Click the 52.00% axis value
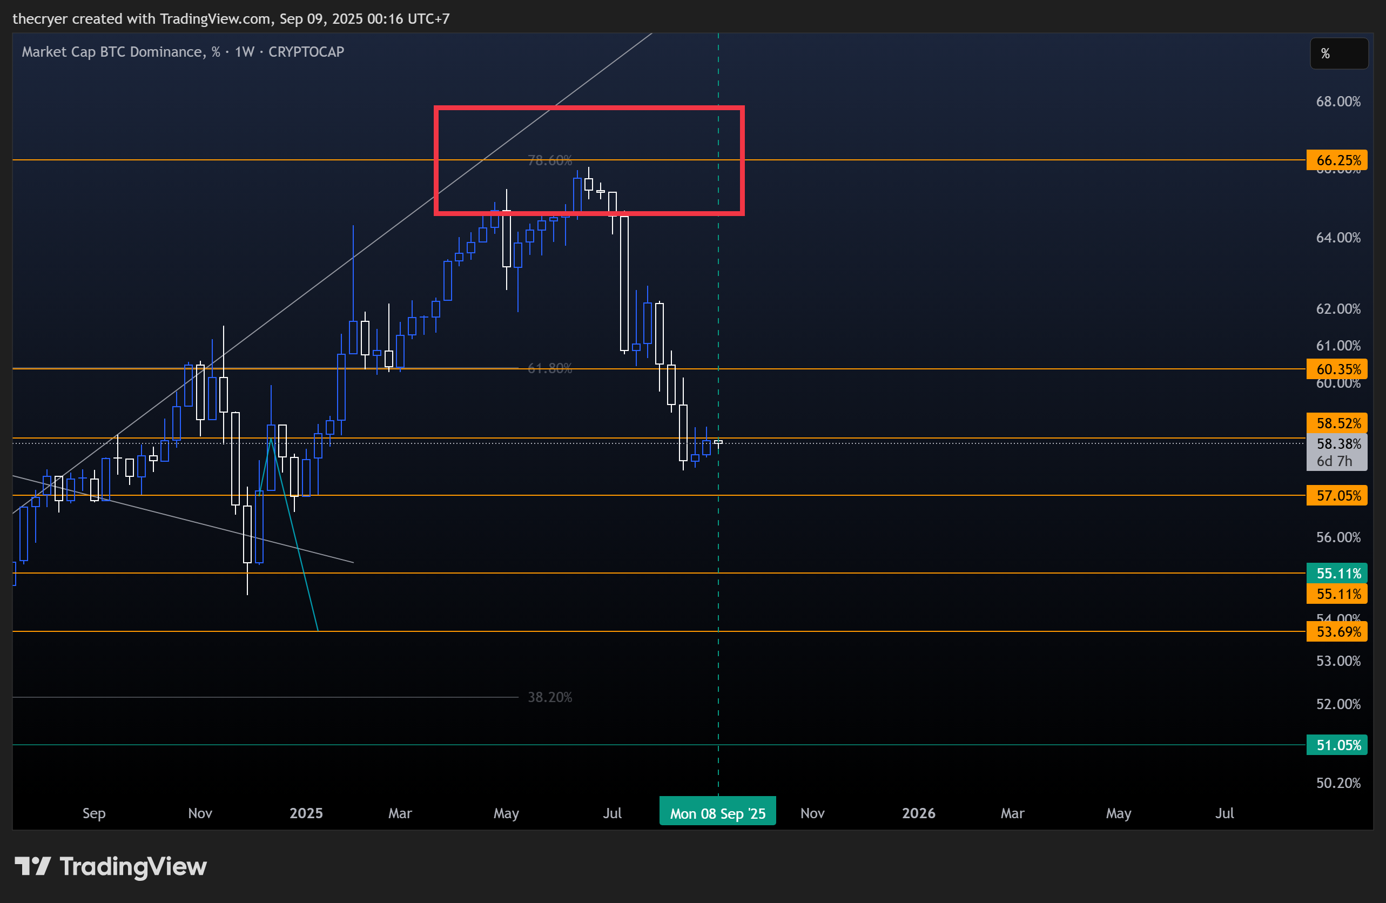 tap(1338, 704)
